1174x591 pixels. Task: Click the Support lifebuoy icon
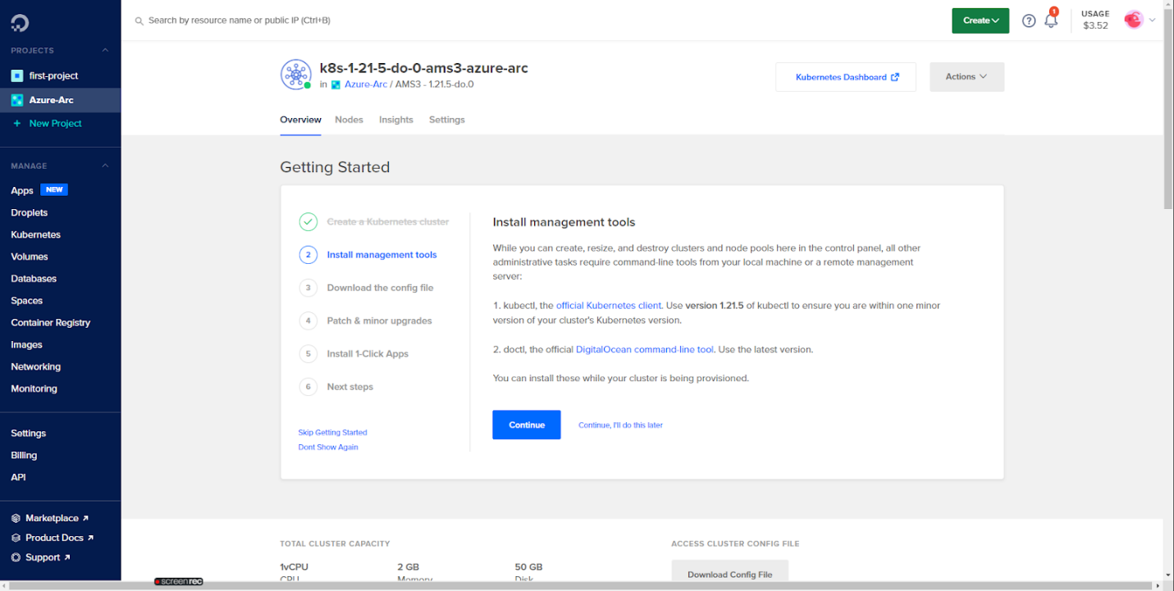tap(16, 557)
